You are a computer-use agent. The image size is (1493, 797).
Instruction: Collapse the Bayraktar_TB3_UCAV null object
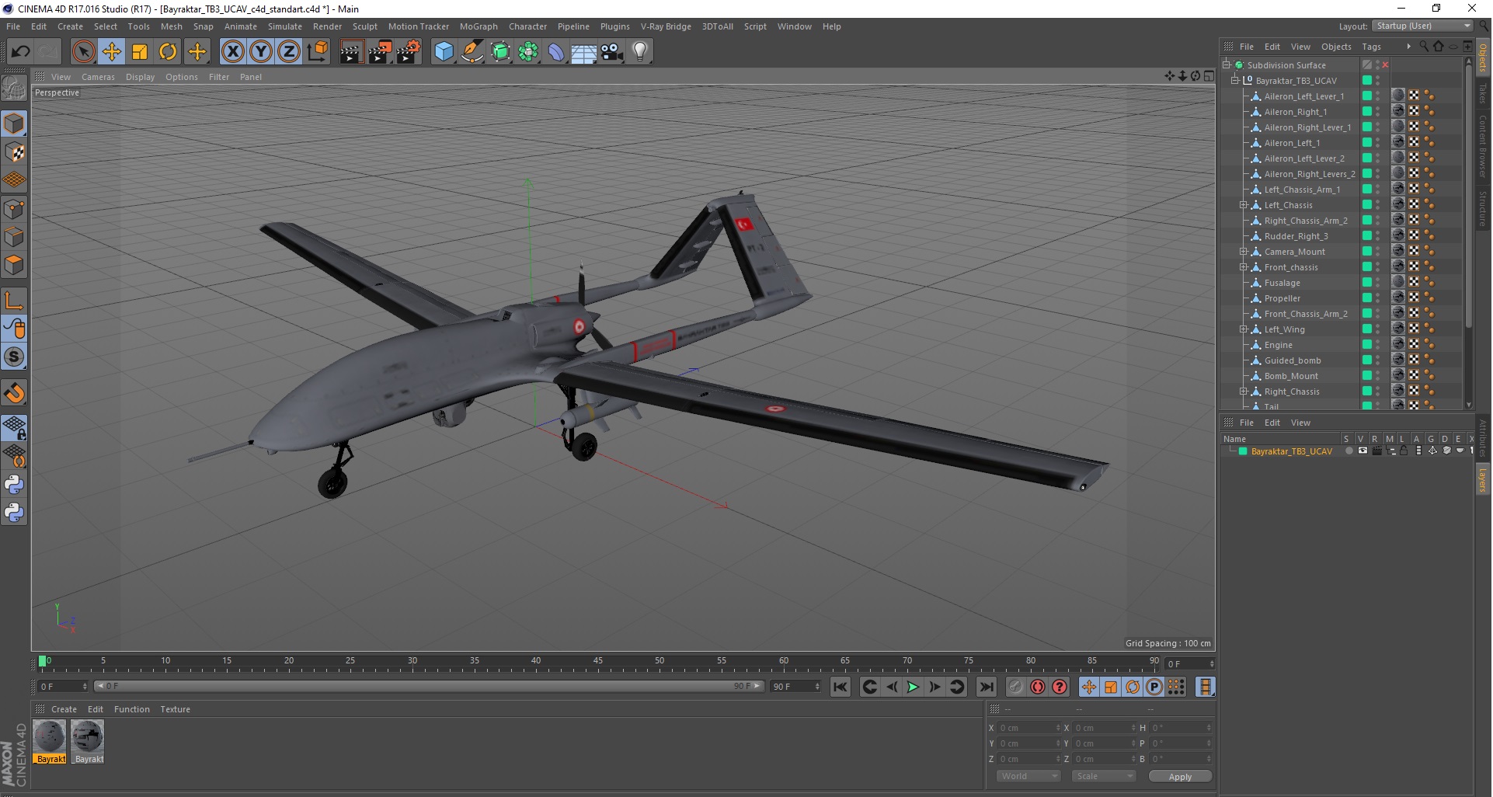pyautogui.click(x=1234, y=81)
